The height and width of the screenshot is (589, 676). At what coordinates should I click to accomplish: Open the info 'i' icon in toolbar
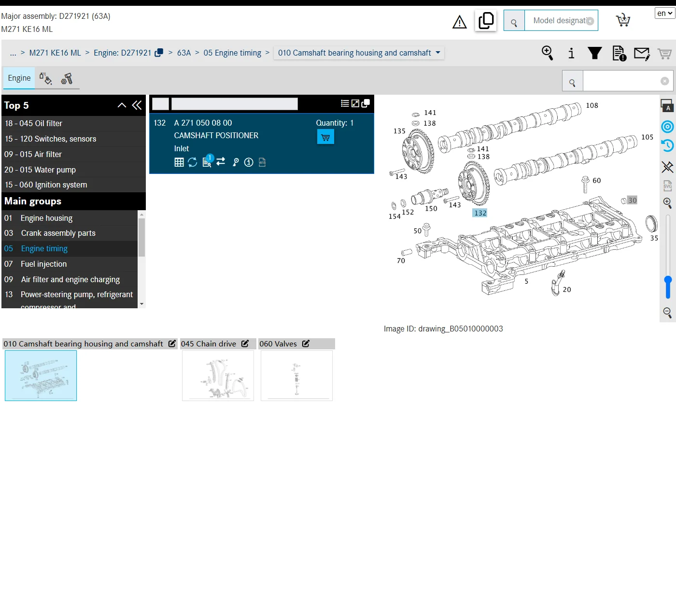point(571,53)
